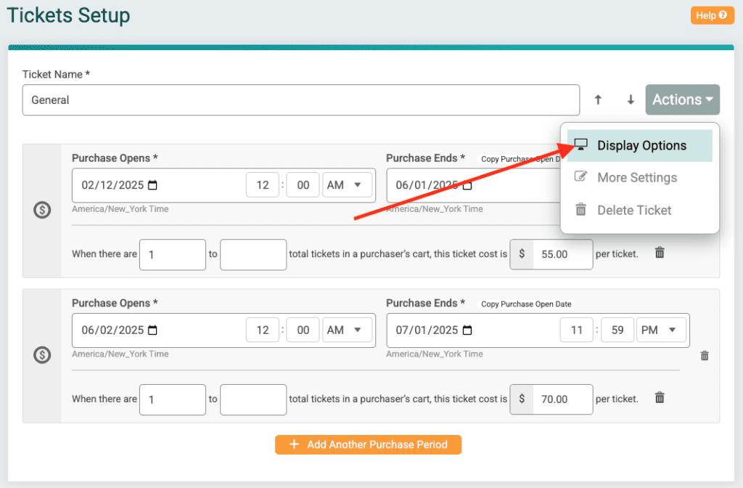The height and width of the screenshot is (488, 743).
Task: Edit hour field of 06/02/2025 open time
Action: click(263, 330)
